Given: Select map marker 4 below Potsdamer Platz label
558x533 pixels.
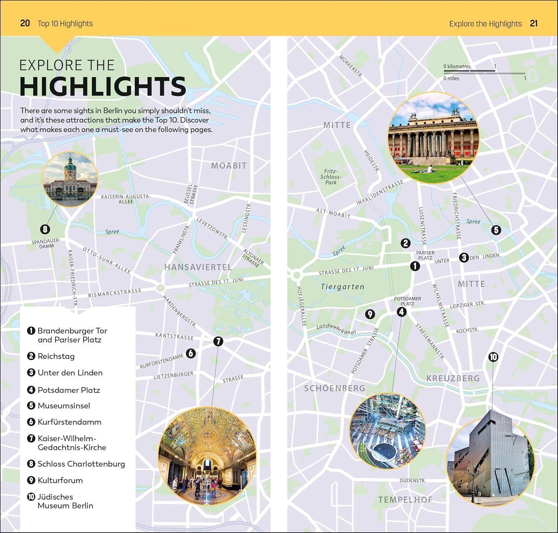Looking at the screenshot, I should click(x=401, y=312).
